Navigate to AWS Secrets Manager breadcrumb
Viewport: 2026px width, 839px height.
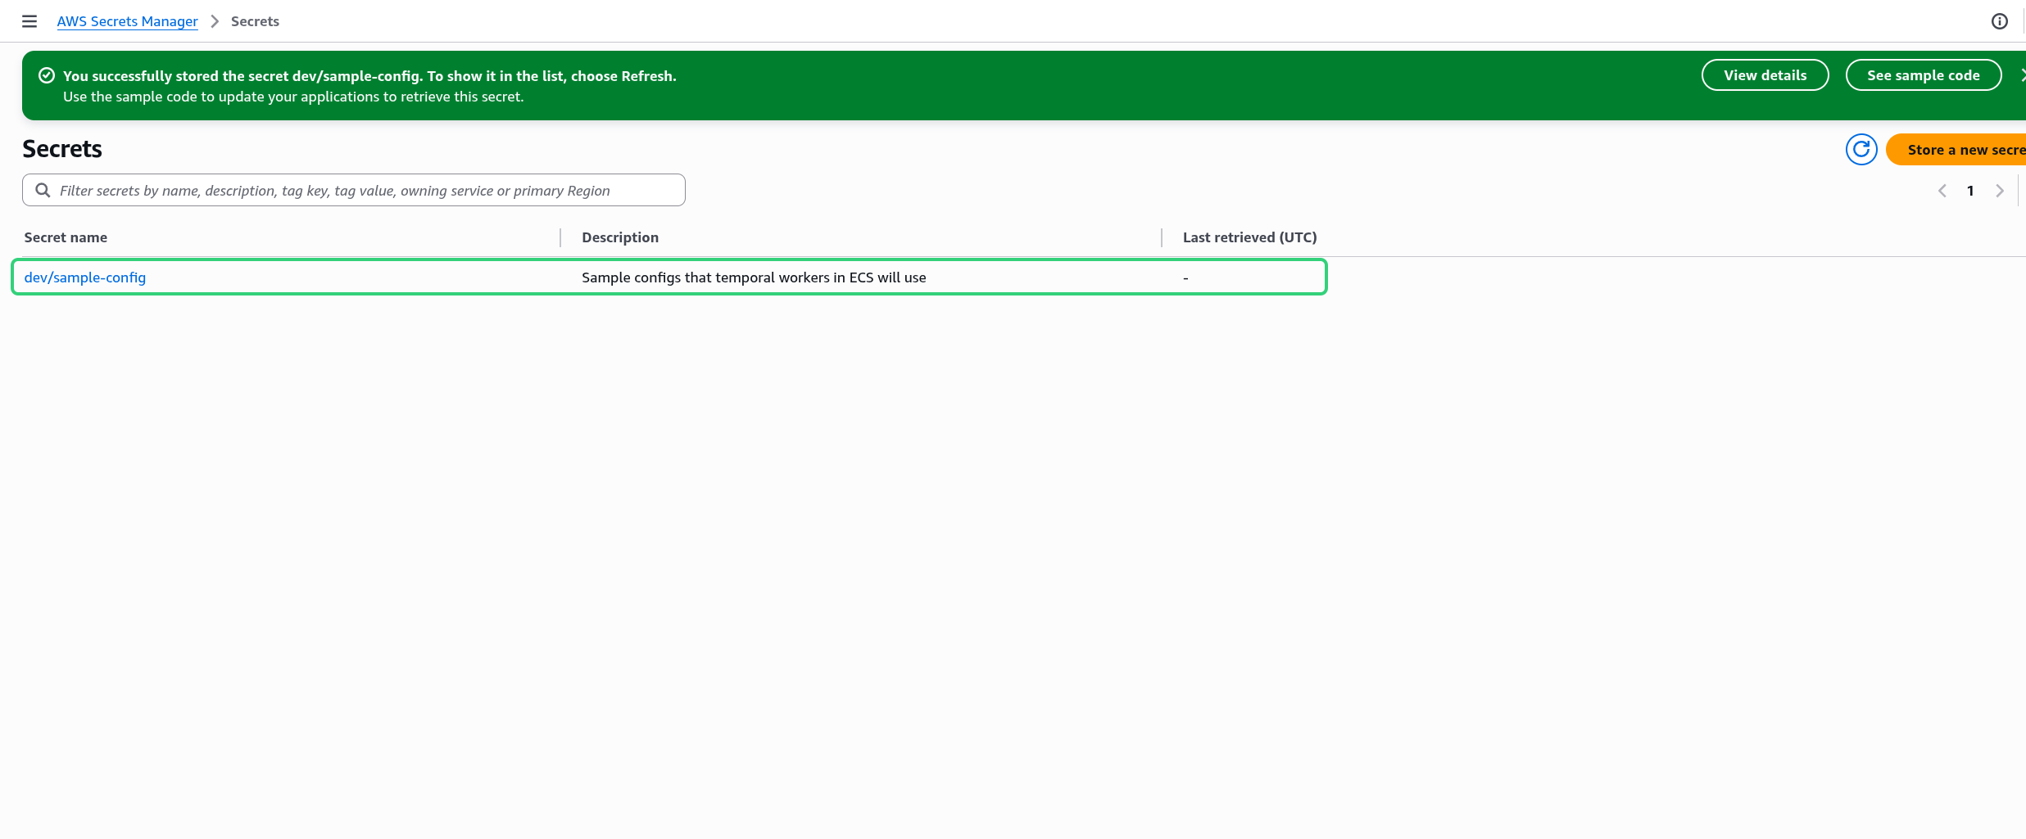[127, 21]
